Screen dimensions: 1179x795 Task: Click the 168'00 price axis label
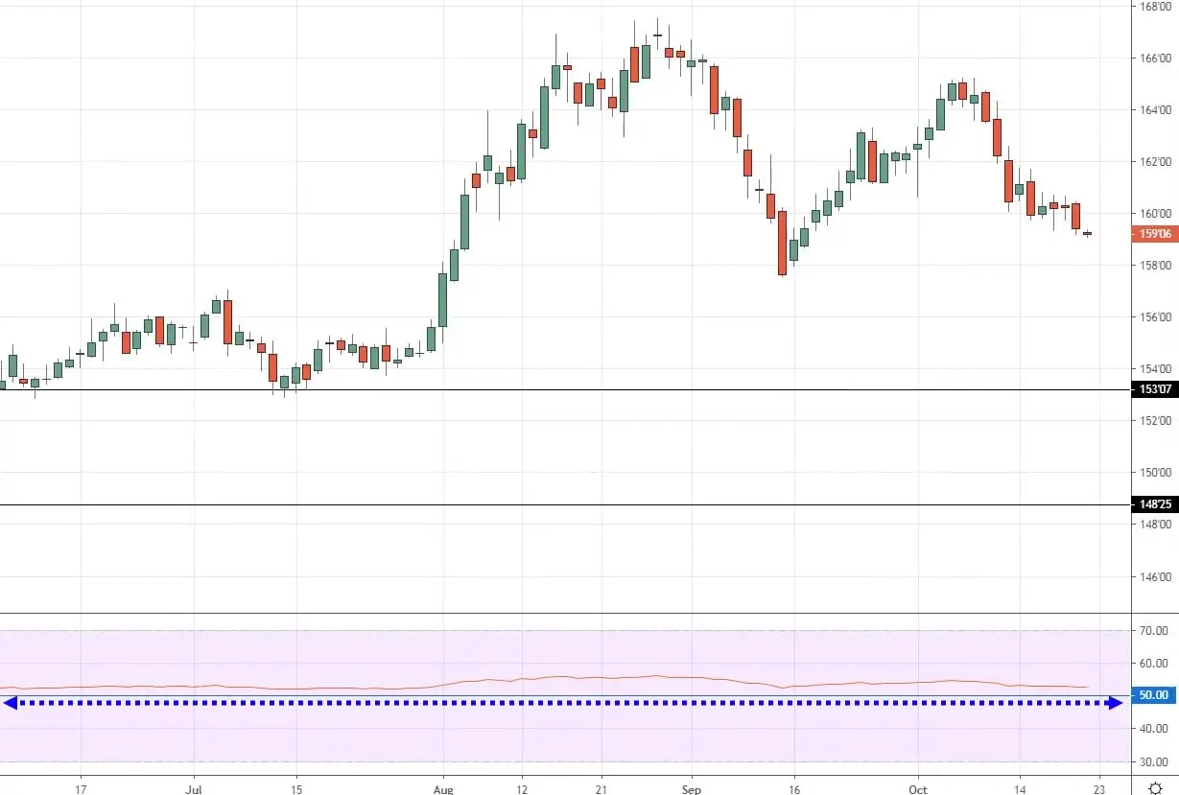[x=1154, y=7]
